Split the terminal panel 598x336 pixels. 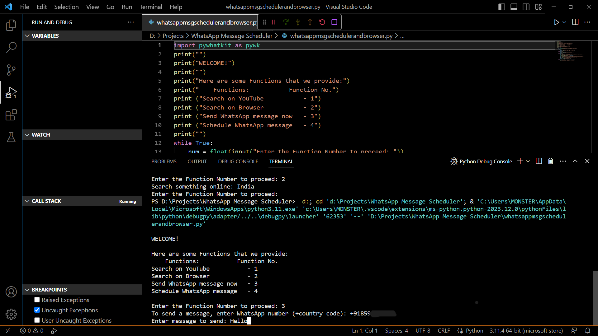point(539,161)
